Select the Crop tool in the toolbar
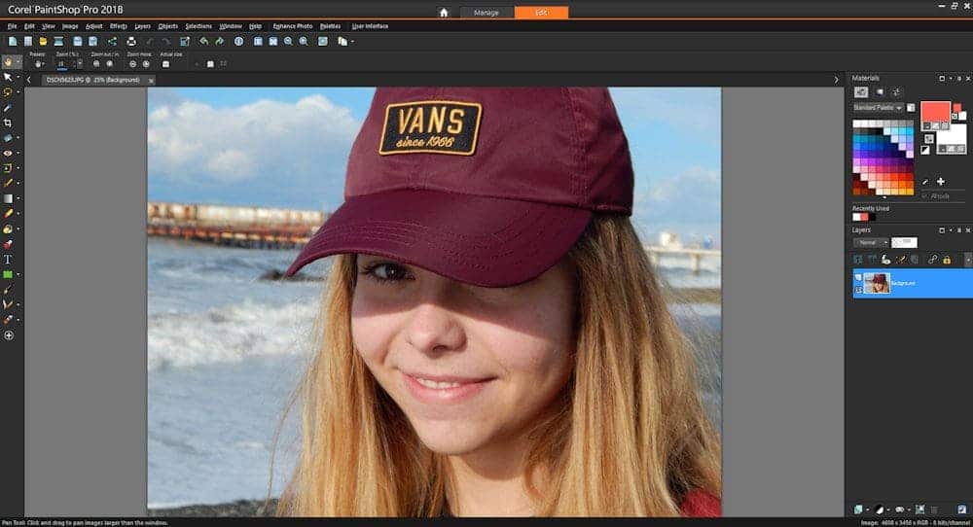 8,123
